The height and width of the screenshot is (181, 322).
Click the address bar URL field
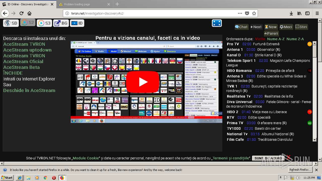pos(153,13)
